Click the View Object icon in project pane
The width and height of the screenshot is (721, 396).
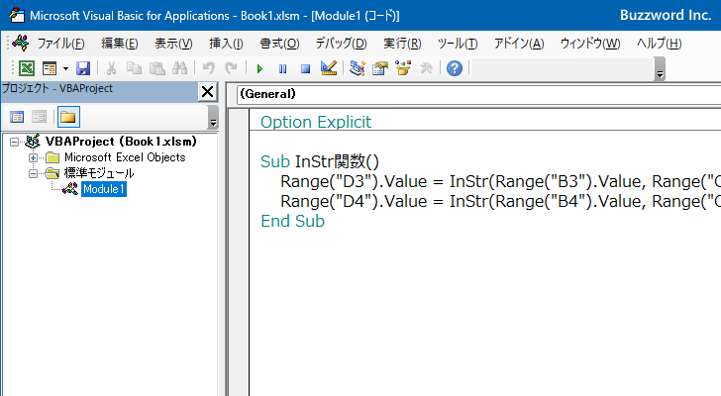coord(39,117)
